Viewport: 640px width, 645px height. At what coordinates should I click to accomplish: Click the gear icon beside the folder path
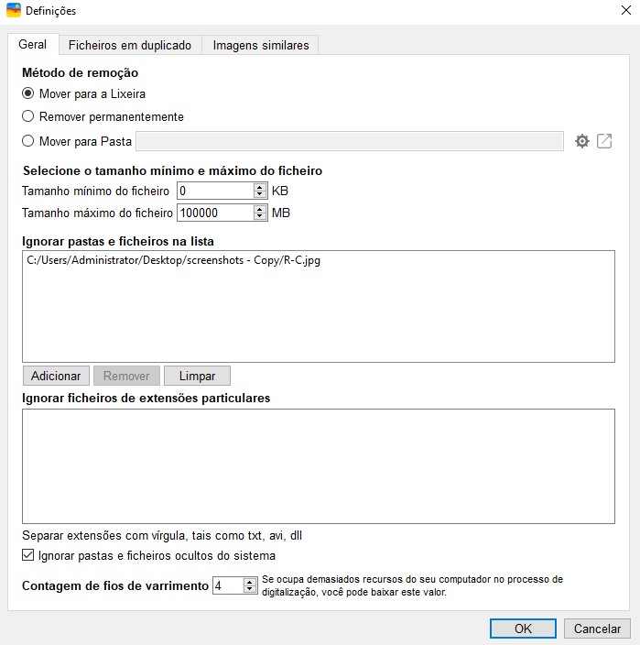coord(581,141)
